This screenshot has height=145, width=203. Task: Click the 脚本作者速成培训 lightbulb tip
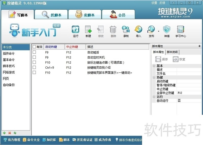pyautogui.click(x=129, y=140)
